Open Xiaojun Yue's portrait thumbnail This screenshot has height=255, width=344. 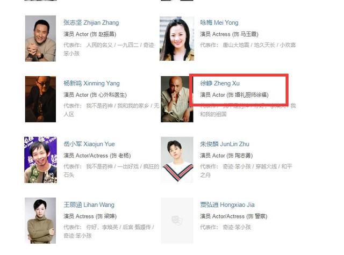40,160
